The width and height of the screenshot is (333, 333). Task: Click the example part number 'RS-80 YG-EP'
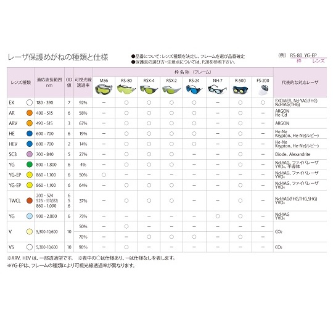click(303, 55)
